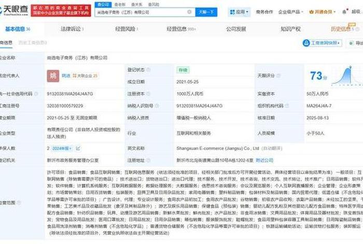
Task: Click the 互联网和相关服务 industry value
Action: click(194, 133)
